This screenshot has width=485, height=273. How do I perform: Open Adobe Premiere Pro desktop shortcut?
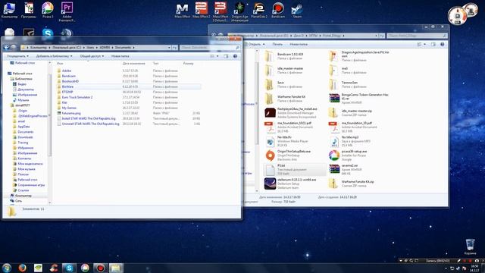67,12
